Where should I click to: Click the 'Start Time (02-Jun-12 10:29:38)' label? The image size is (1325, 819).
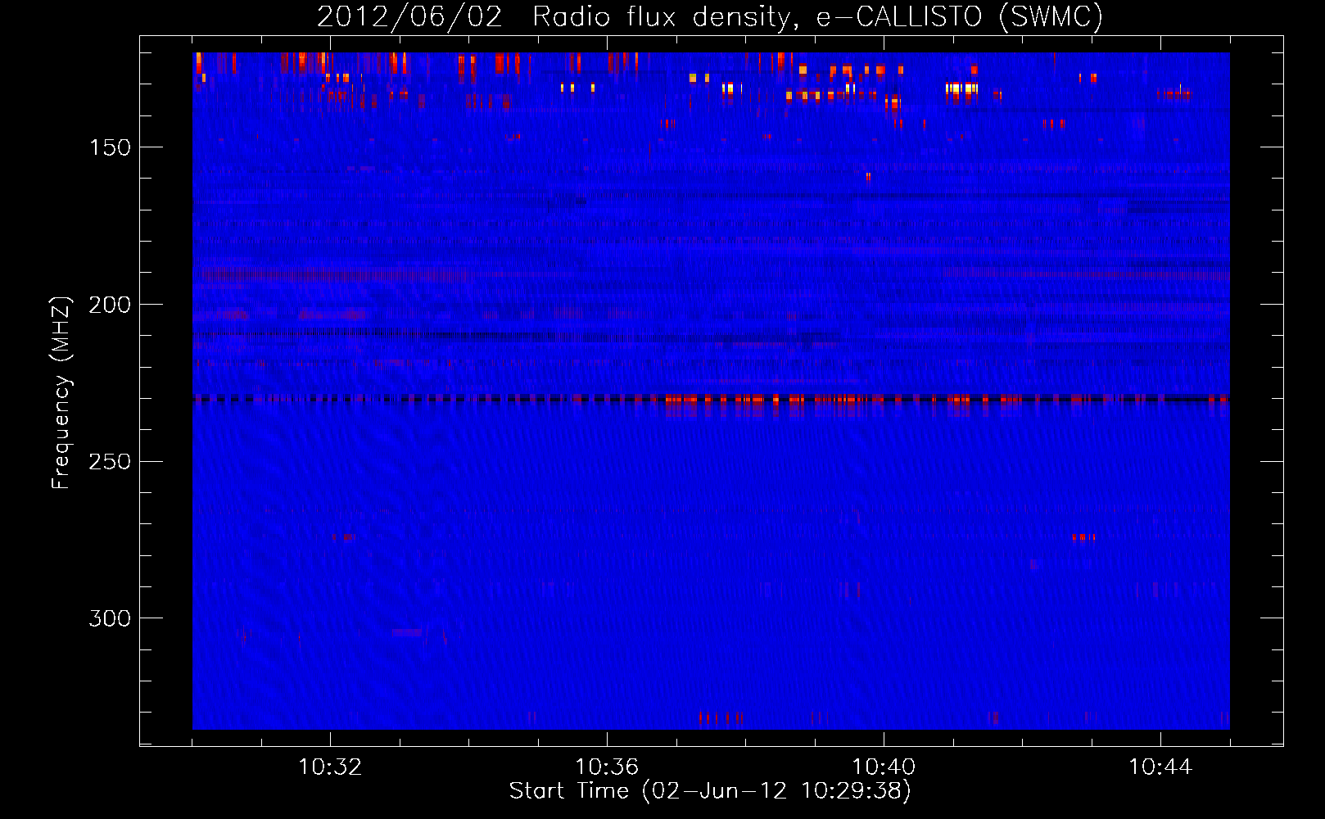pos(710,791)
